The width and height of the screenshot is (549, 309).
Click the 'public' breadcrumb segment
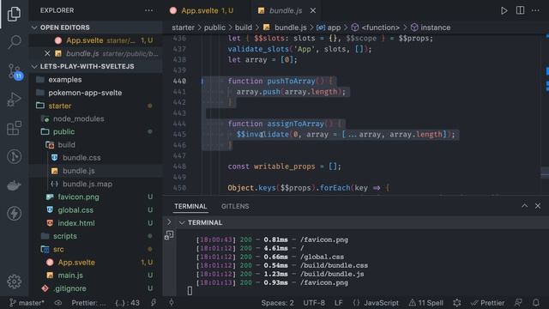[214, 27]
